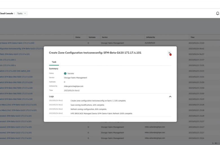
Task: Sort by Time column header
Action: (x=192, y=37)
